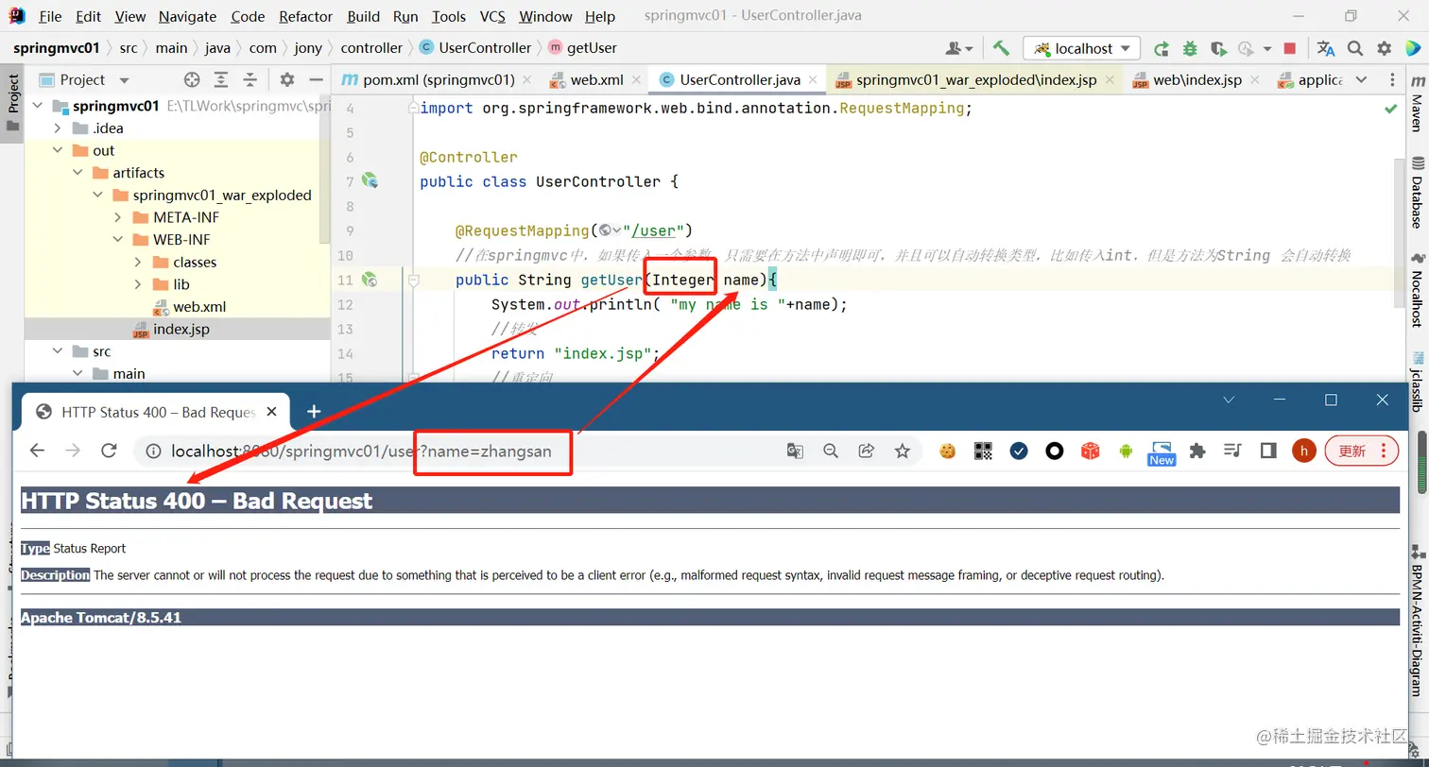This screenshot has width=1429, height=767.
Task: Click the QR code extension icon
Action: tap(983, 451)
